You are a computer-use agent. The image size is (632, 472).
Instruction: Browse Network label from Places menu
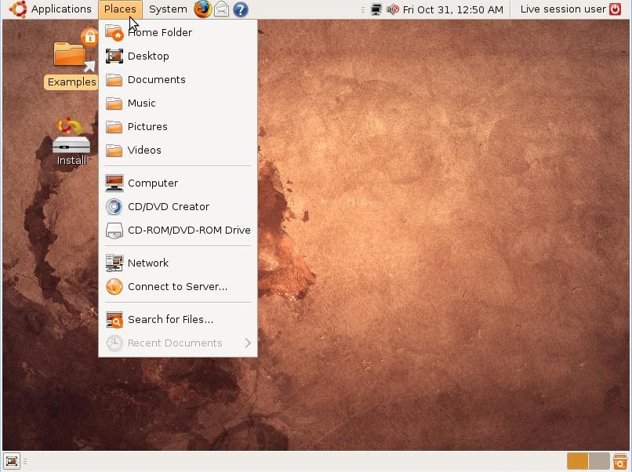[x=148, y=263]
